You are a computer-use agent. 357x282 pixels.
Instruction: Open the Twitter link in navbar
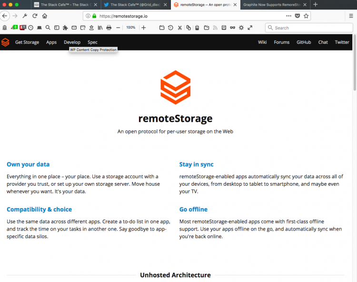[342, 42]
